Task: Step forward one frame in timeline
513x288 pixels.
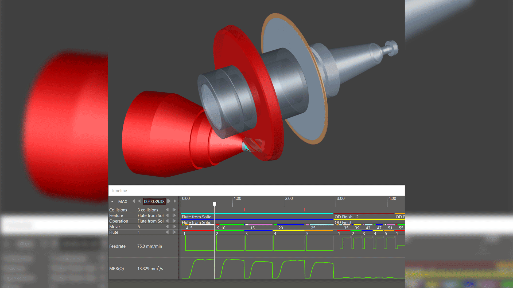Action: [169, 201]
